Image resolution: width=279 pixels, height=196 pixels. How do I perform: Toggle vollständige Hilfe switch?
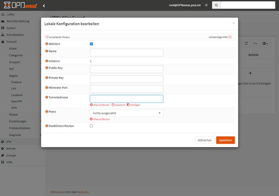click(230, 37)
